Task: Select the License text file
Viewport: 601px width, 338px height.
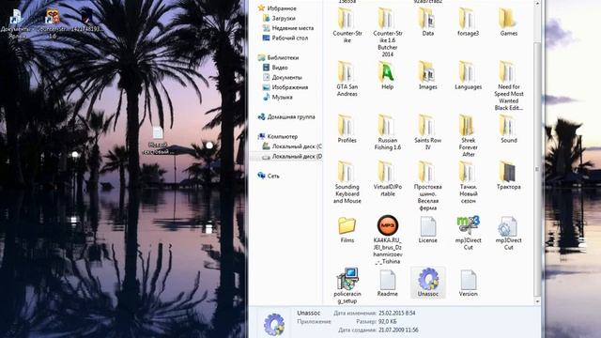Action: click(x=428, y=229)
